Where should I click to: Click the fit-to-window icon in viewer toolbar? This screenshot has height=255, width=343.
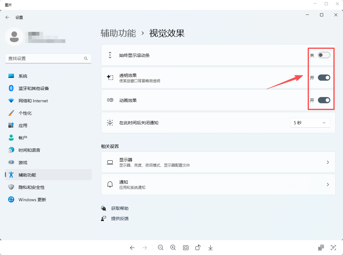click(x=186, y=248)
